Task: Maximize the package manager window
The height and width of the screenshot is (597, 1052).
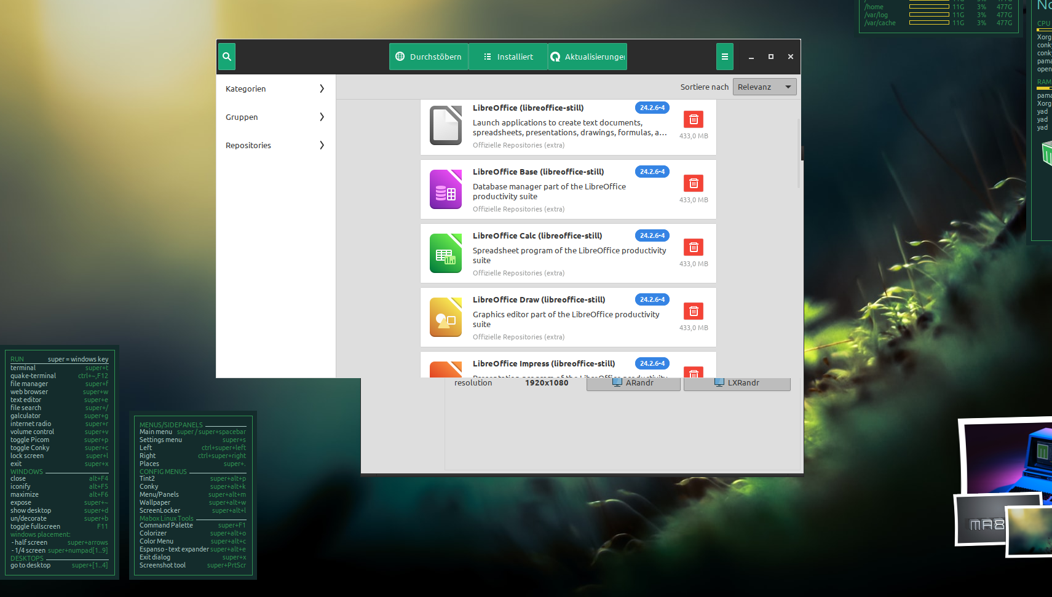Action: click(771, 57)
